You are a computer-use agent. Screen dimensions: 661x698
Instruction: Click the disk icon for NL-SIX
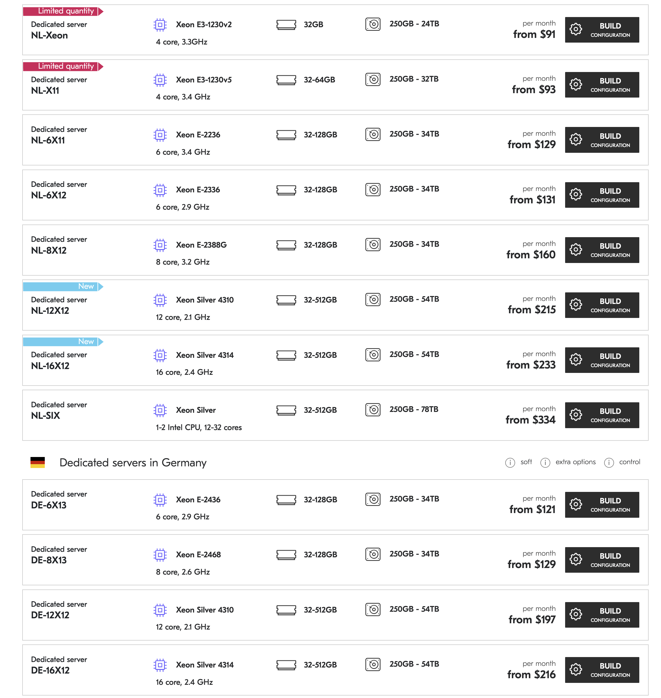[x=373, y=409]
